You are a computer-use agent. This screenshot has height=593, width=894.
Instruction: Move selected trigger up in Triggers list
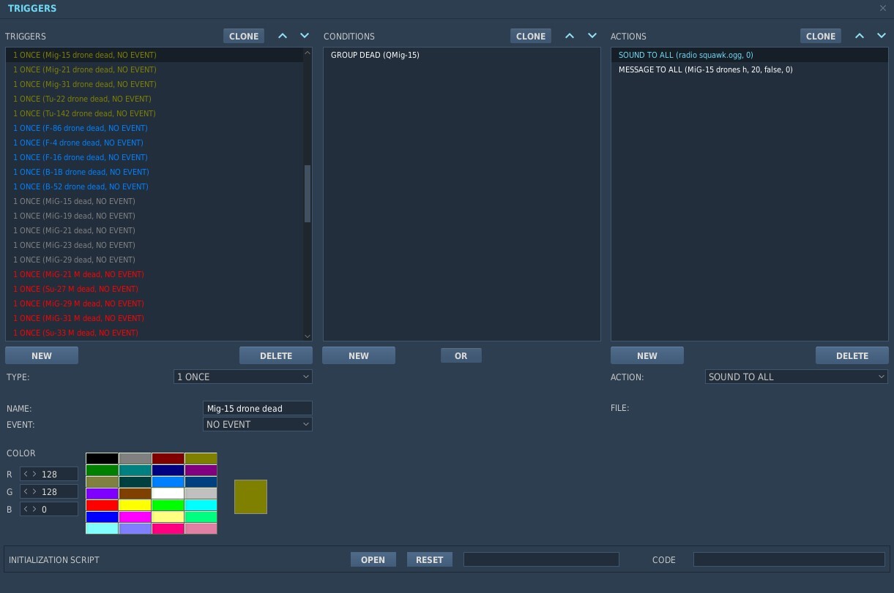pyautogui.click(x=283, y=36)
